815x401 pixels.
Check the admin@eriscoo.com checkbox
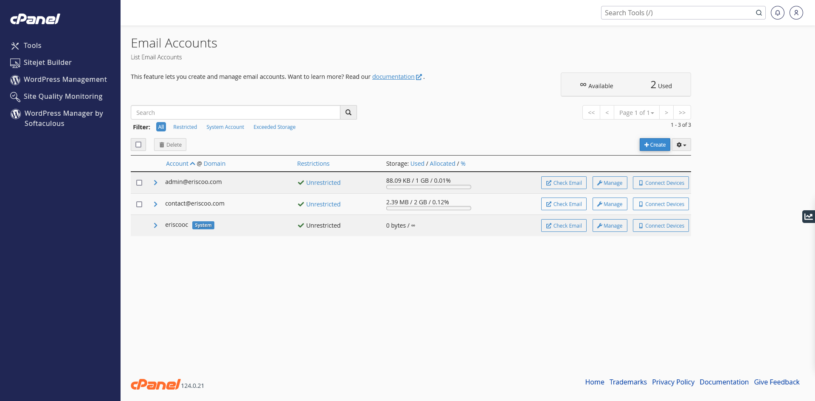pyautogui.click(x=139, y=183)
